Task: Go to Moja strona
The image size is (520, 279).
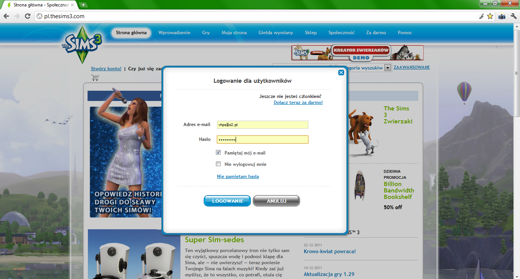Action: [234, 33]
